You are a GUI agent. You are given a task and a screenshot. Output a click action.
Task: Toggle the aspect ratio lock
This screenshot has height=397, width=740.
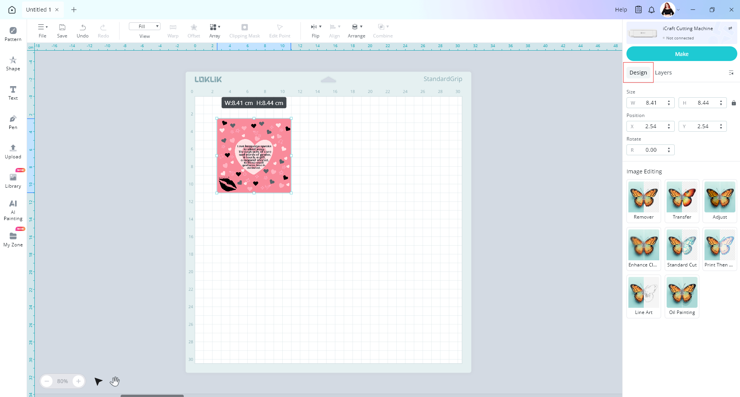pos(733,103)
